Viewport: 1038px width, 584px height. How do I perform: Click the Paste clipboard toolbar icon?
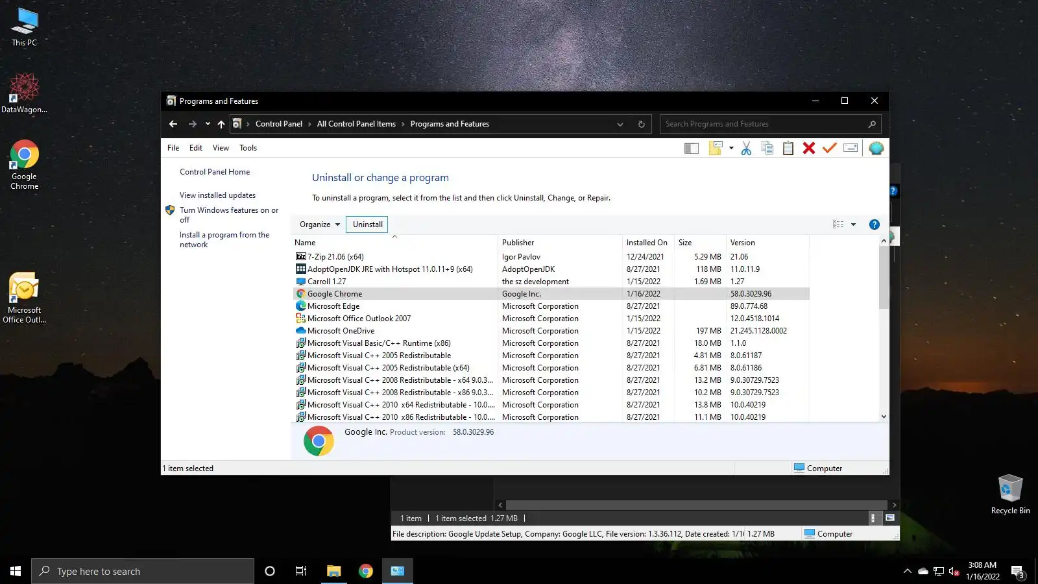(x=788, y=149)
